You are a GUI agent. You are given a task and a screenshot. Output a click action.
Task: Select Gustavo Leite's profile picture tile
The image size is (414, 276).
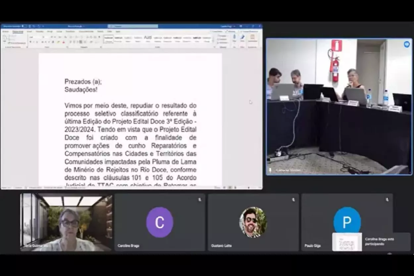pyautogui.click(x=253, y=222)
